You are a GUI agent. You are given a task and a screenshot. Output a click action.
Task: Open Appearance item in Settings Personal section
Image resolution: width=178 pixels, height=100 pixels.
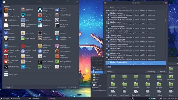point(27,10)
